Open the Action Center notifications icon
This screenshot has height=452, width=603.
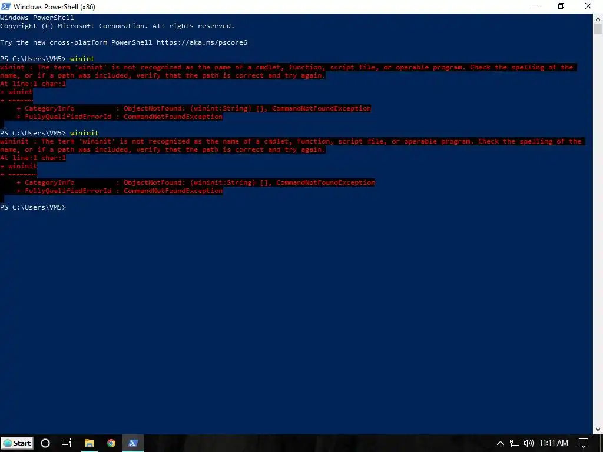(x=584, y=443)
